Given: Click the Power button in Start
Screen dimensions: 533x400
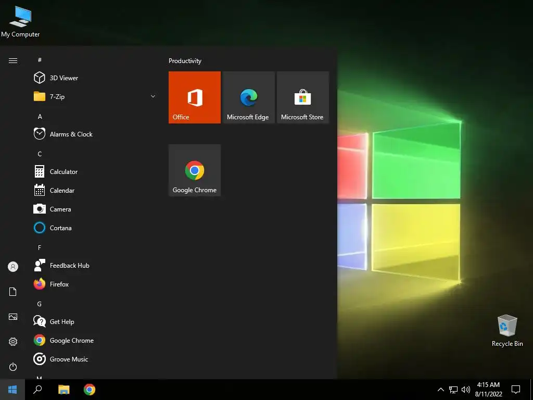Looking at the screenshot, I should (x=13, y=367).
